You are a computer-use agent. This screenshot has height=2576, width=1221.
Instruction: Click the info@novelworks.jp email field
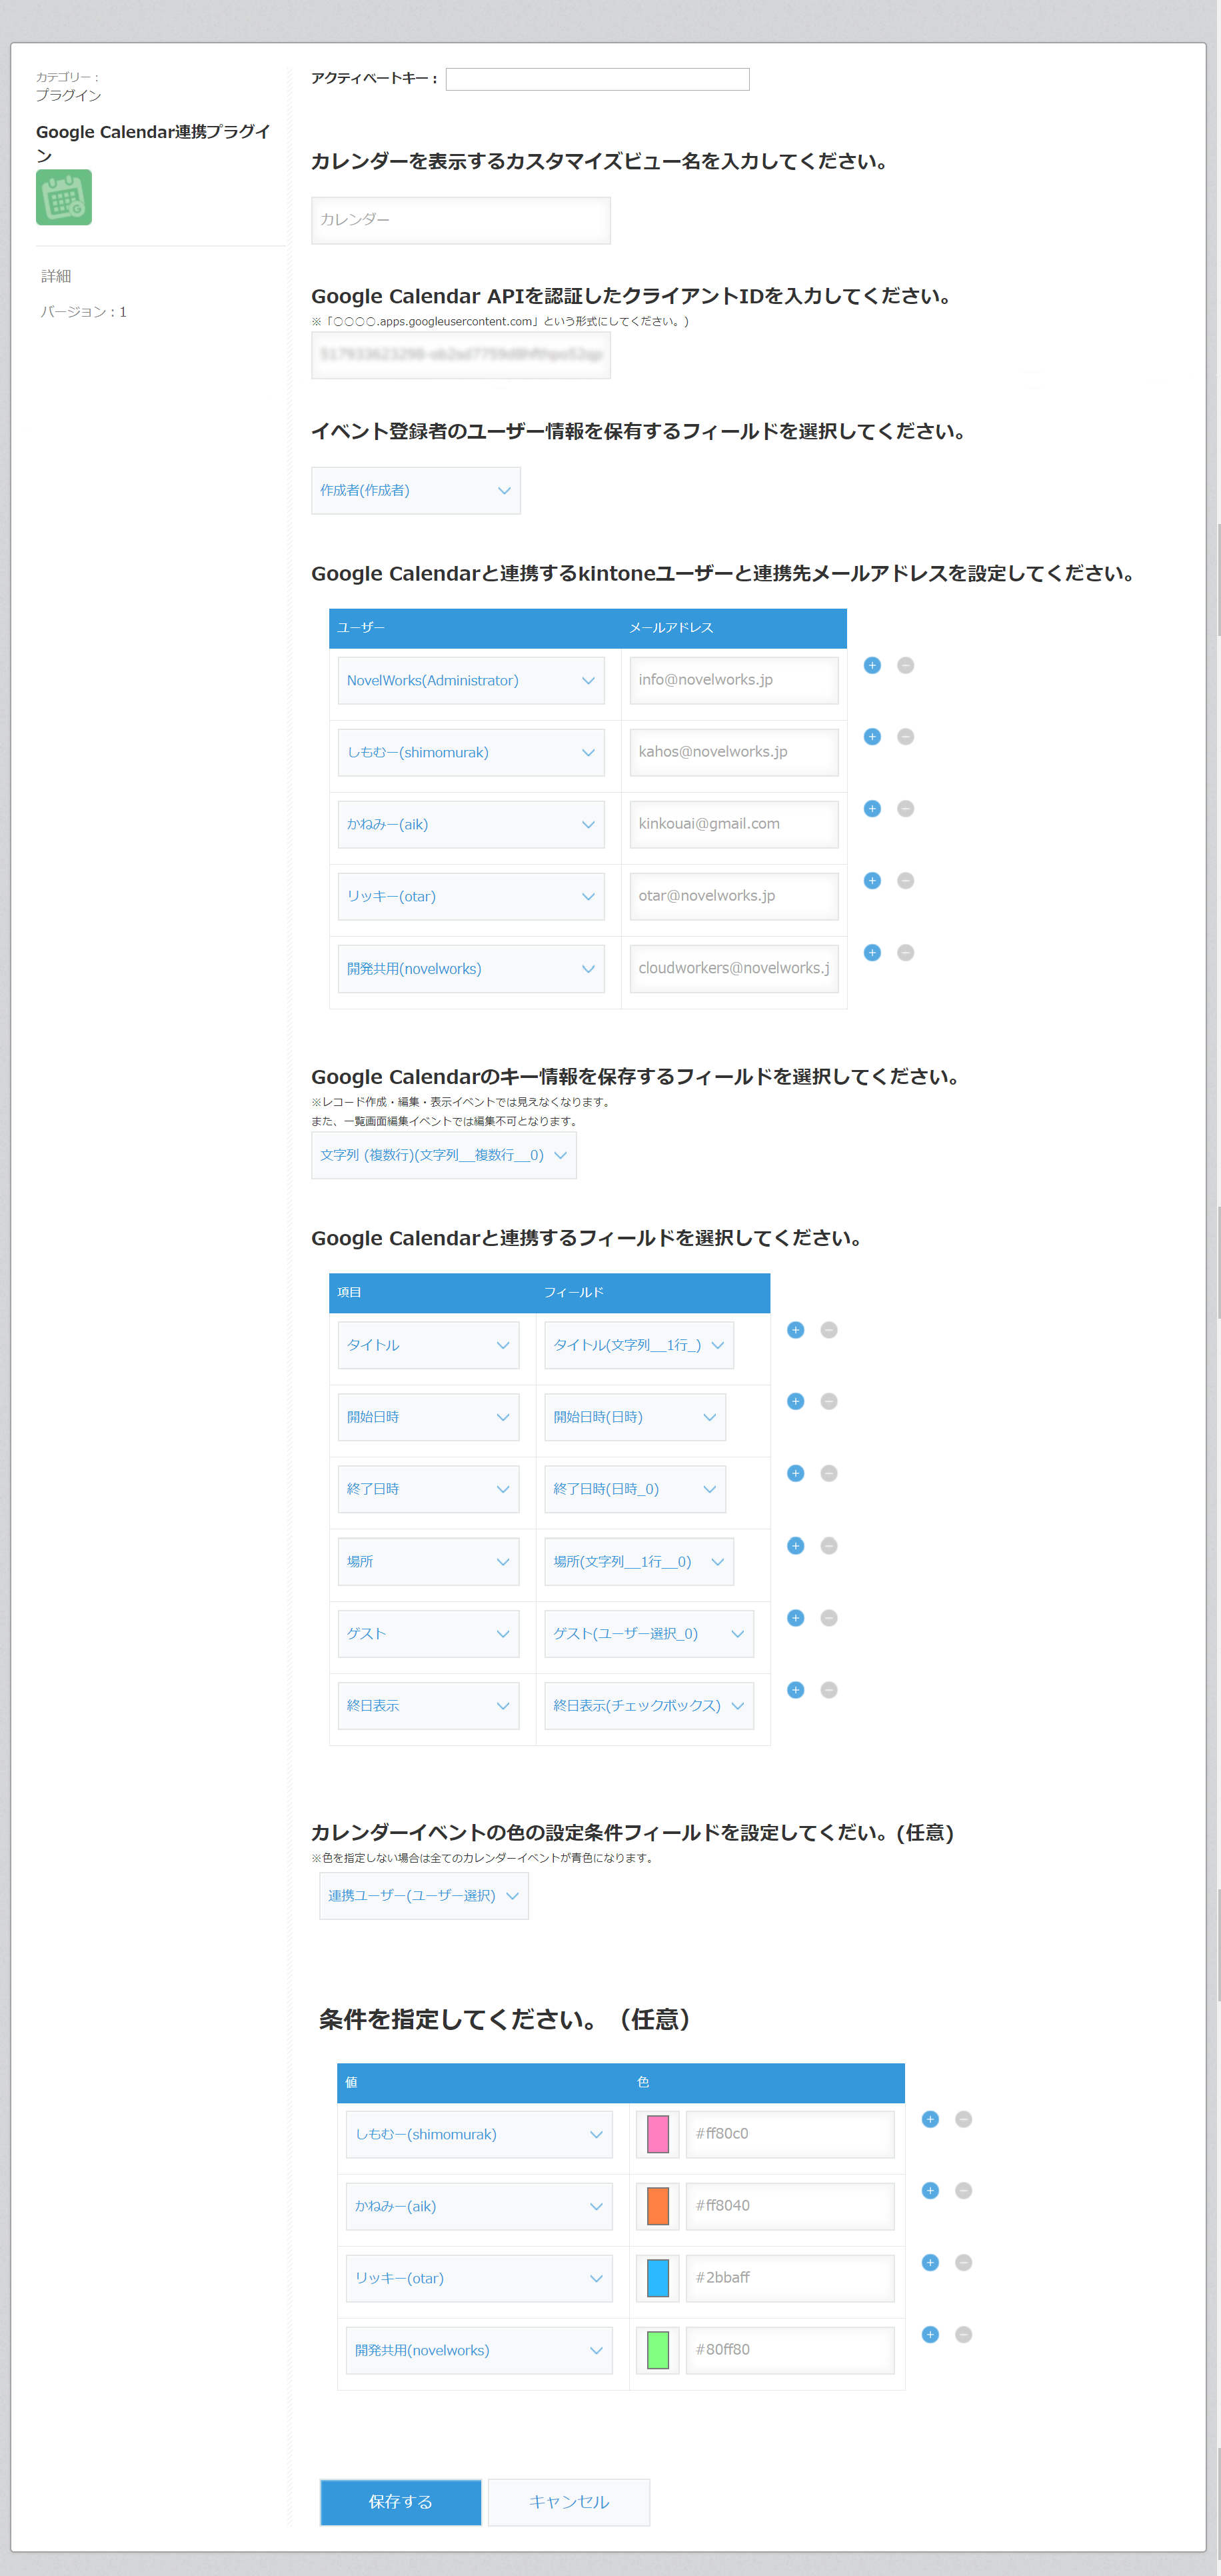pos(733,680)
